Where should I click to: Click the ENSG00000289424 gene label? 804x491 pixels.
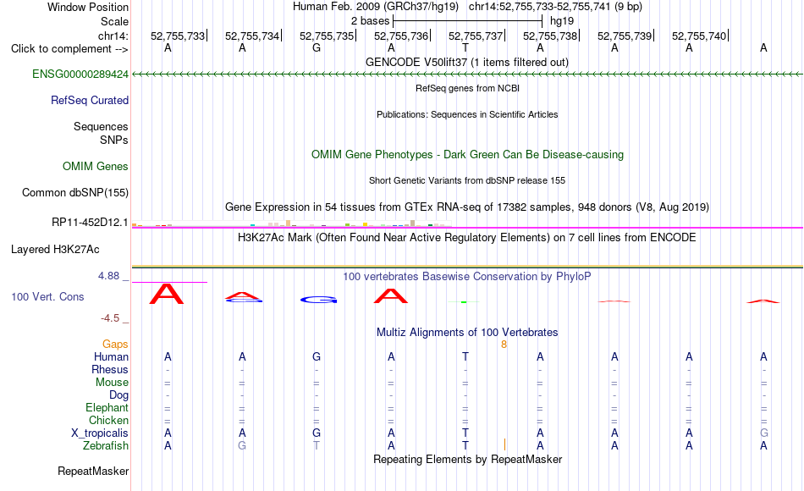(x=80, y=74)
